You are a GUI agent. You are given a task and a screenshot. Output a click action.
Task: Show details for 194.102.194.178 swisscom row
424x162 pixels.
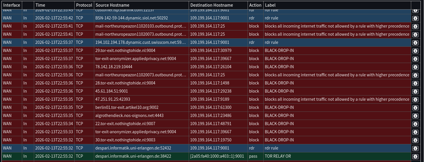[x=415, y=42]
